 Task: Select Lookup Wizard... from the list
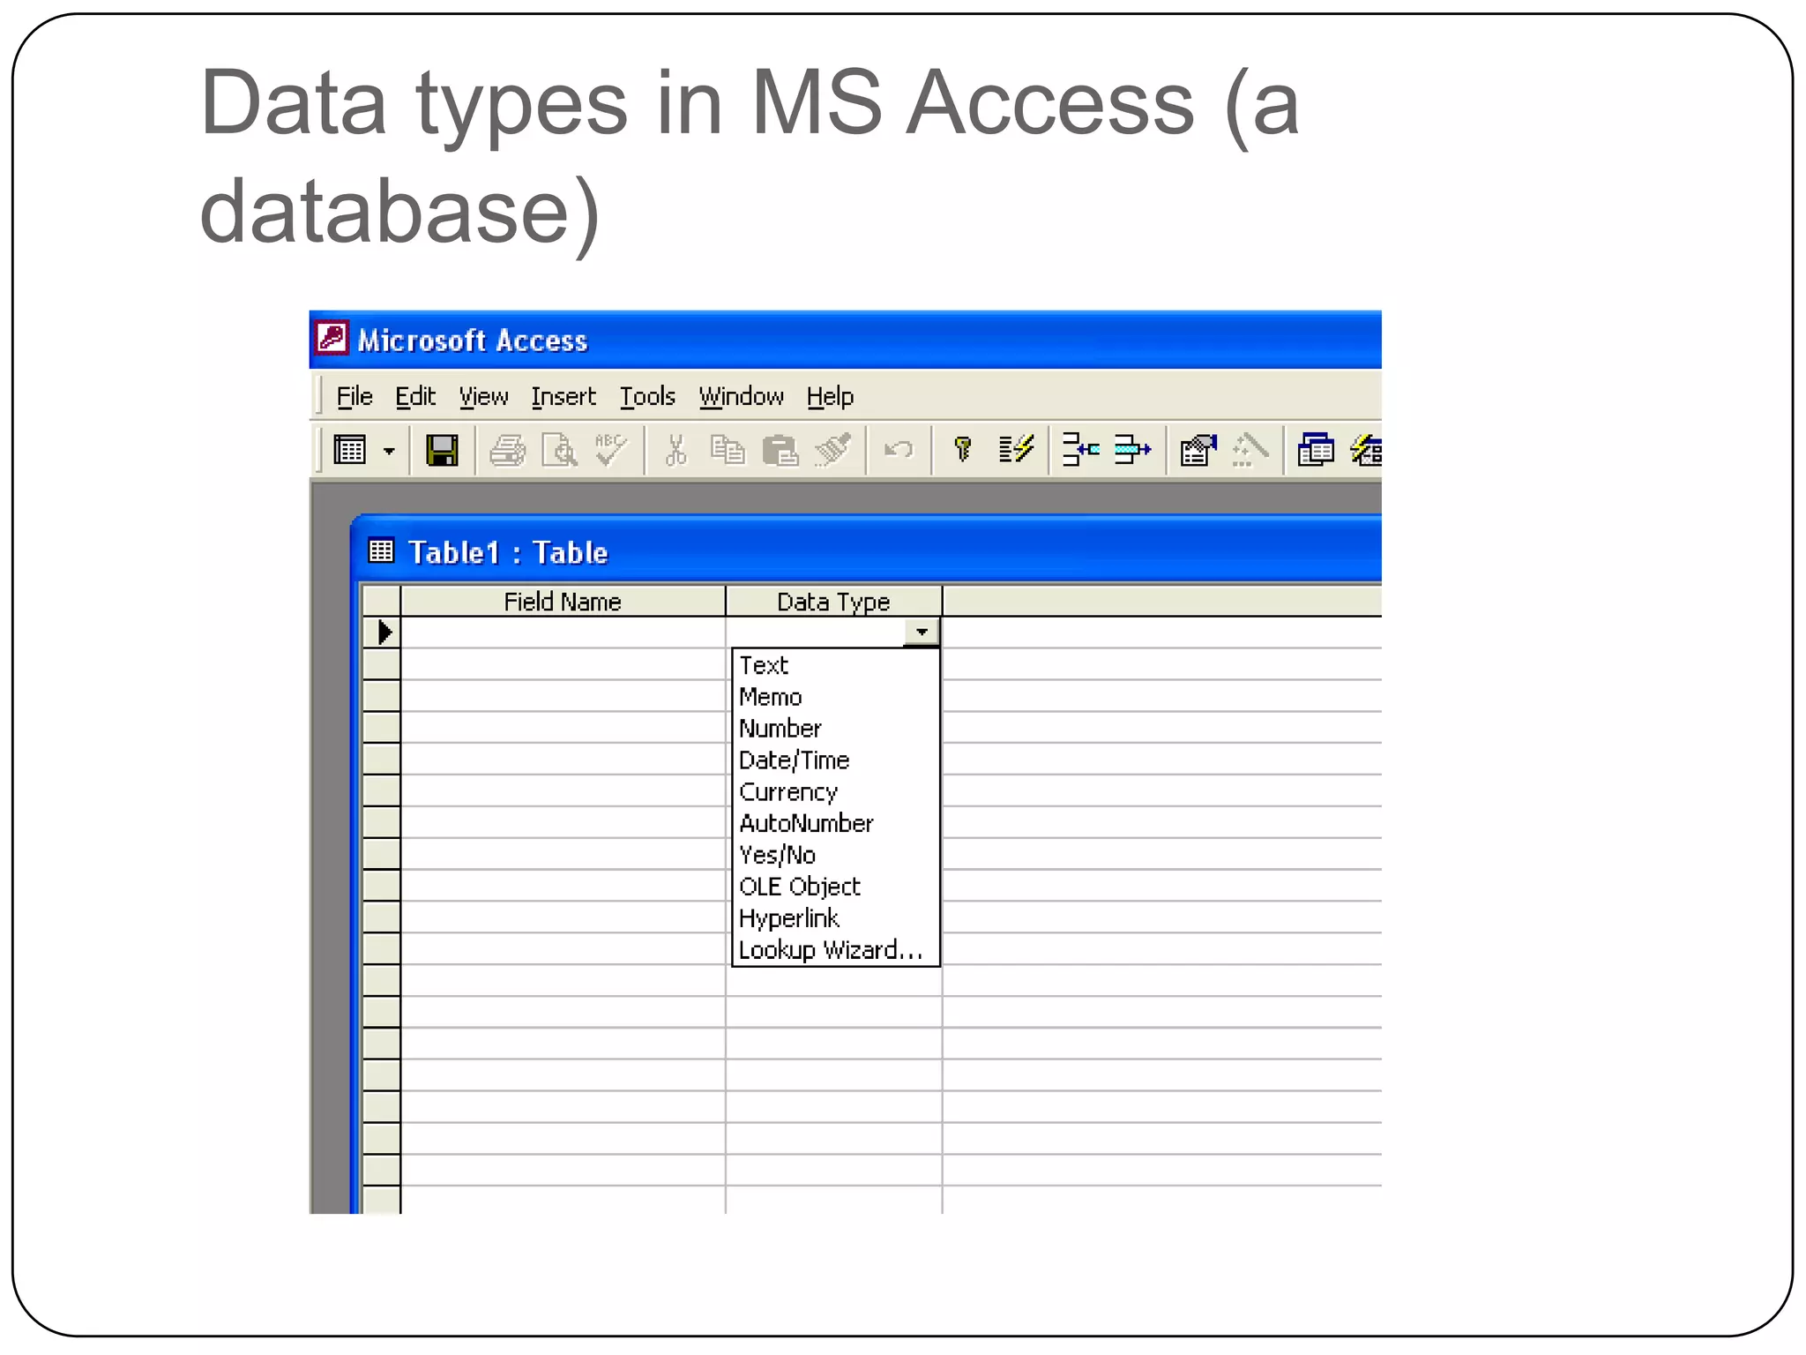click(x=835, y=950)
